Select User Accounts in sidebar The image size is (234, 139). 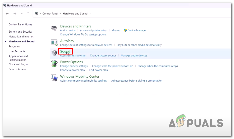(x=17, y=51)
